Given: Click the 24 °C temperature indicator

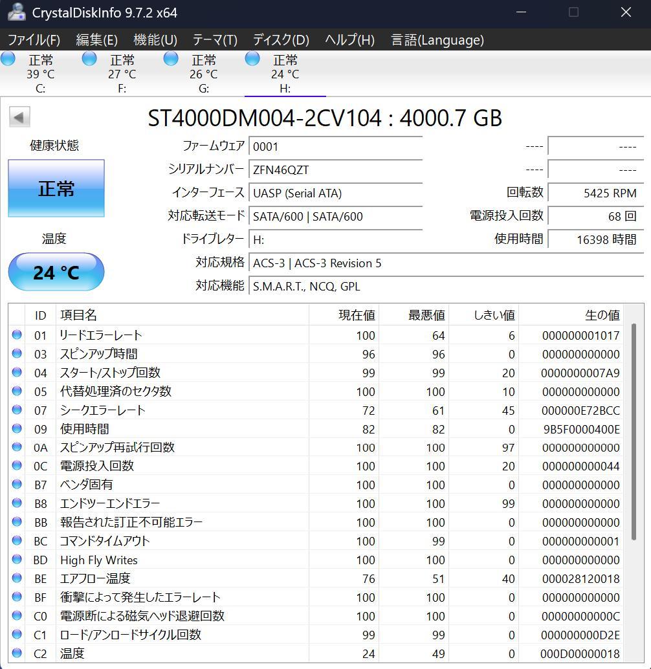Looking at the screenshot, I should pos(56,272).
